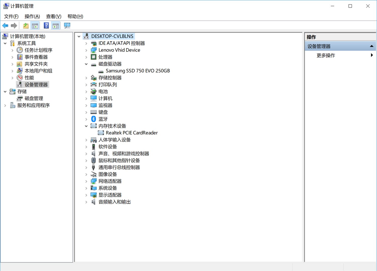Open 更多操作 in actions pane
The image size is (377, 271).
326,55
